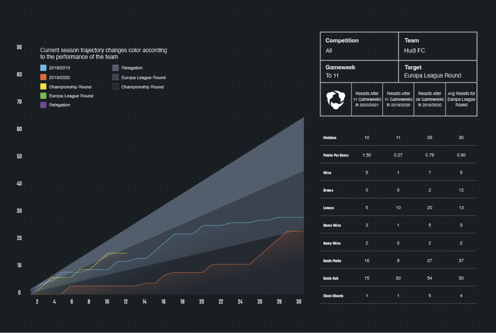Screen dimensions: 496x333
Task: Toggle the Relegation shaded area legend
Action: tap(115, 67)
